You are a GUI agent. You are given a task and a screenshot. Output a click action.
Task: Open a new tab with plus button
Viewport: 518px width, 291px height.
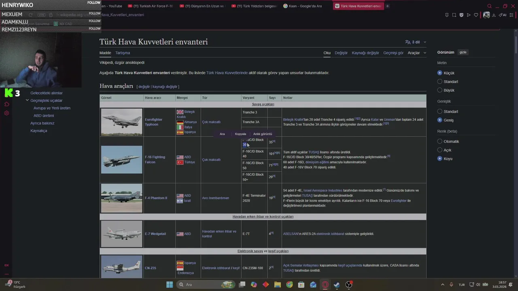387,6
